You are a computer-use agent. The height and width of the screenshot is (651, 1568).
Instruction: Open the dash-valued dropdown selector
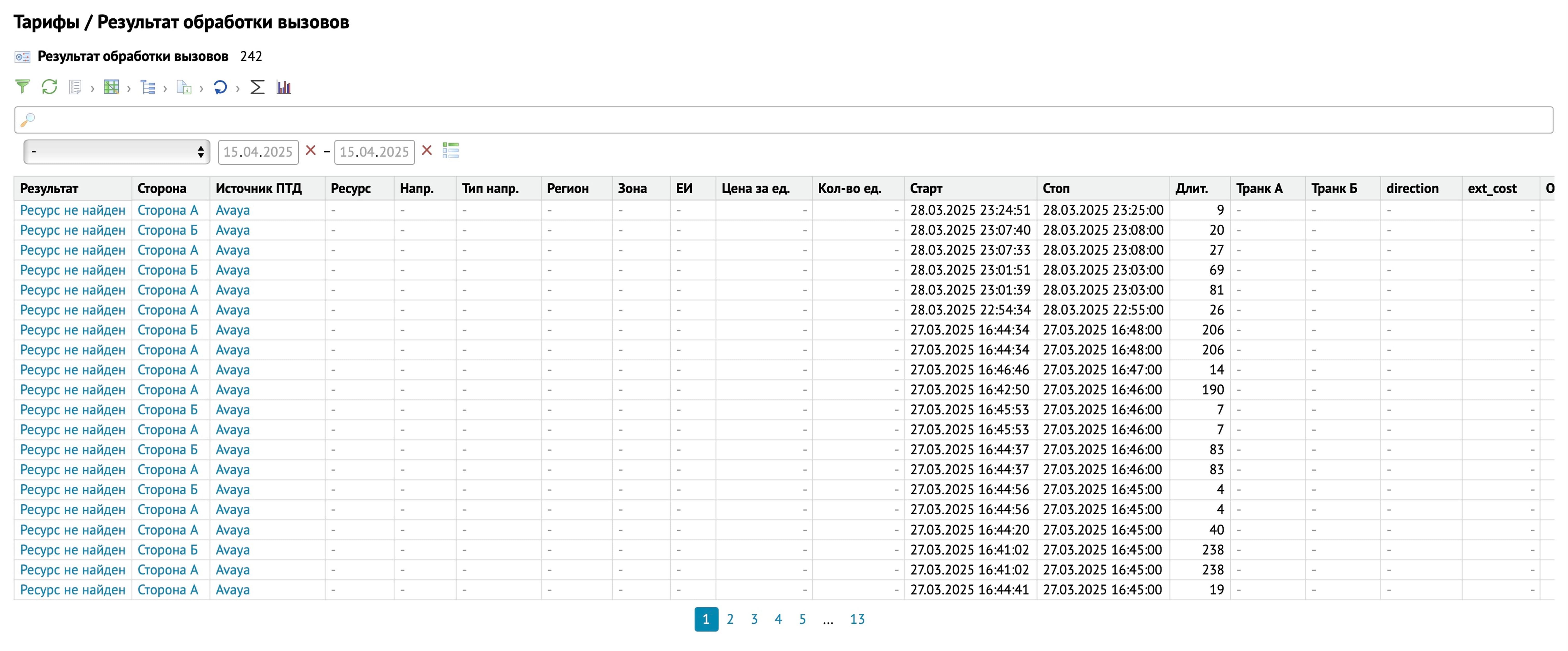click(x=117, y=152)
